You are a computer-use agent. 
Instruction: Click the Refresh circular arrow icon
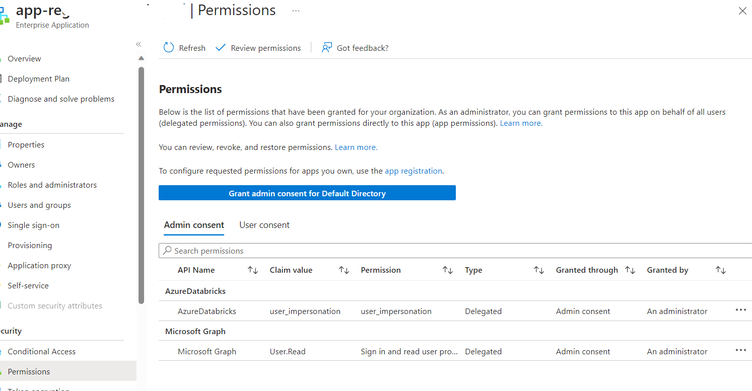169,48
